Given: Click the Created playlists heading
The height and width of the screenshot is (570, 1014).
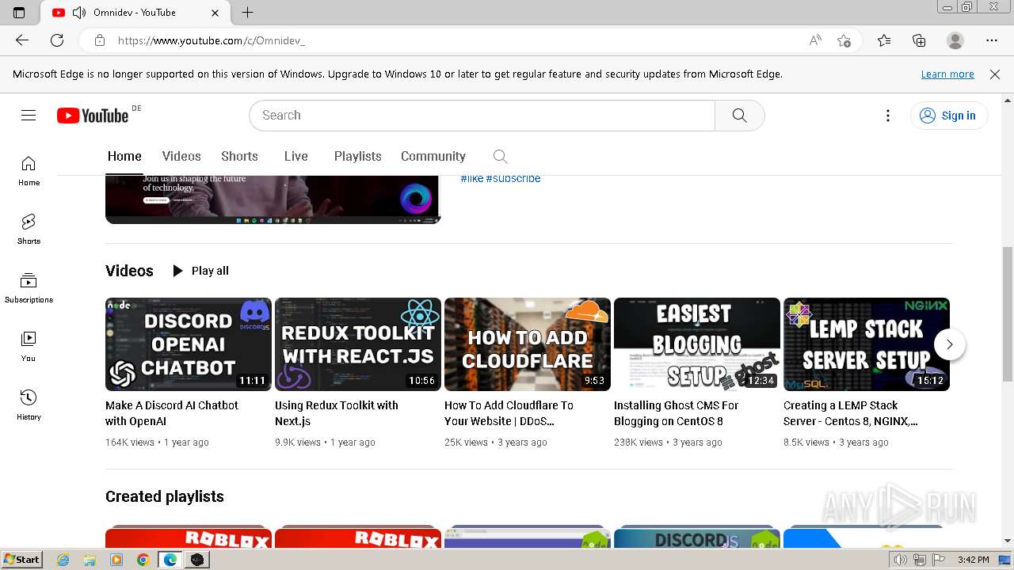Looking at the screenshot, I should pos(165,496).
